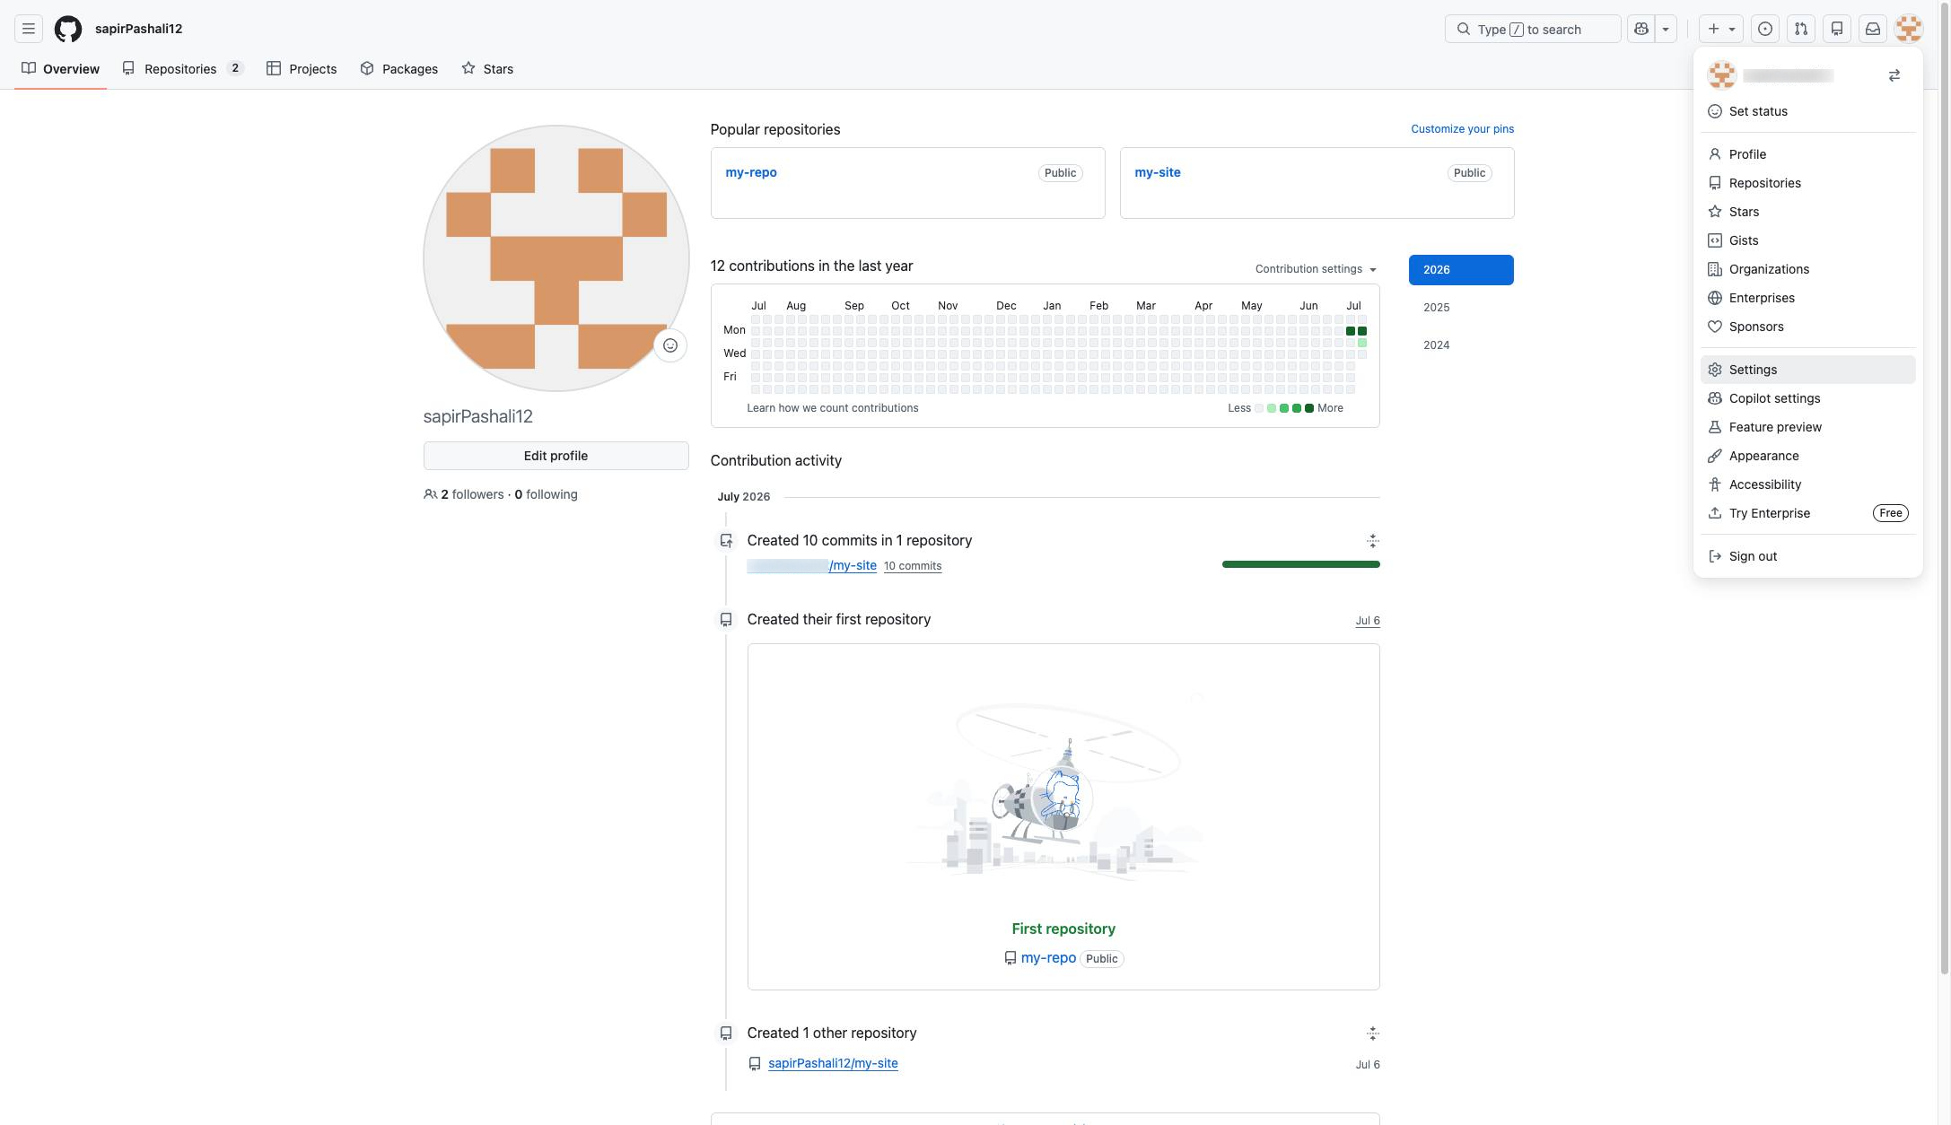
Task: Open the my-site popular repository link
Action: [1158, 172]
